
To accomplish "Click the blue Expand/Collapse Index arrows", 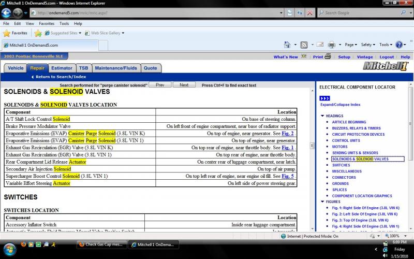I will (324, 98).
